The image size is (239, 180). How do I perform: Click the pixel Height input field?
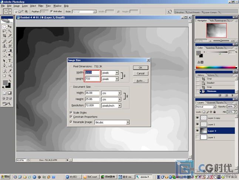click(x=92, y=79)
